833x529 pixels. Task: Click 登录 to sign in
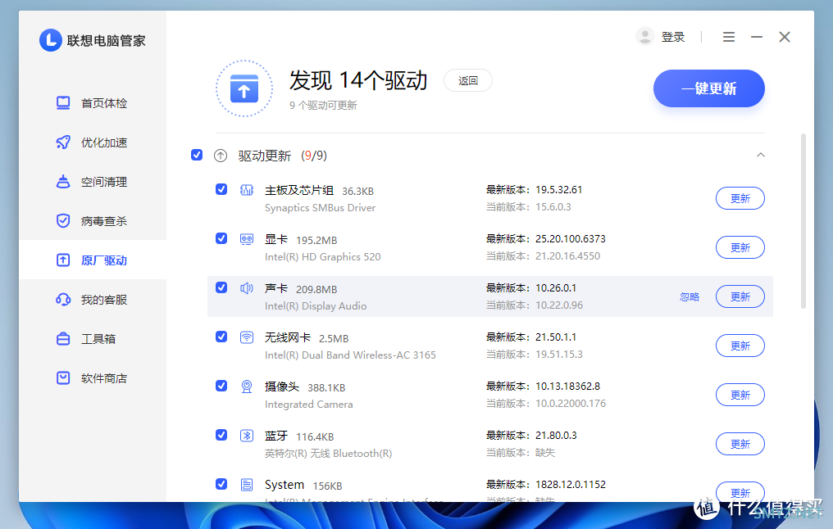[672, 37]
